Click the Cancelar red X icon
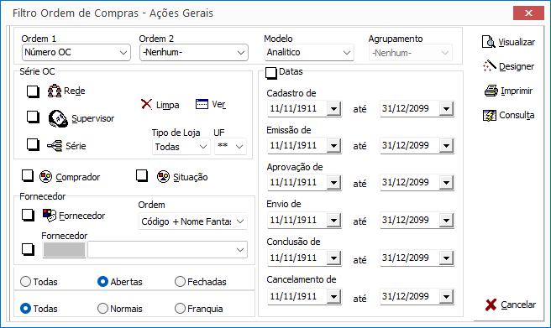551x328 pixels. pyautogui.click(x=491, y=305)
